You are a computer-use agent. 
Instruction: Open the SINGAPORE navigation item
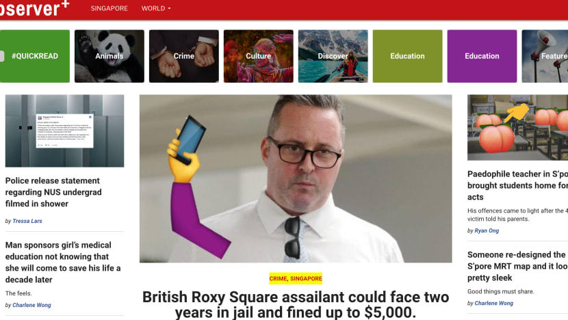point(109,8)
